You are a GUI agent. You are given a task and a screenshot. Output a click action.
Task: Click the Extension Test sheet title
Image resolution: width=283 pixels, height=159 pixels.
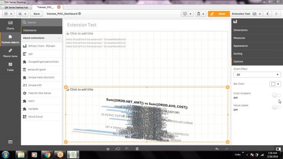pos(82,25)
